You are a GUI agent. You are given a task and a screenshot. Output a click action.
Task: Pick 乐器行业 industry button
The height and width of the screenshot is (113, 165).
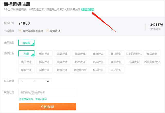pos(134,62)
